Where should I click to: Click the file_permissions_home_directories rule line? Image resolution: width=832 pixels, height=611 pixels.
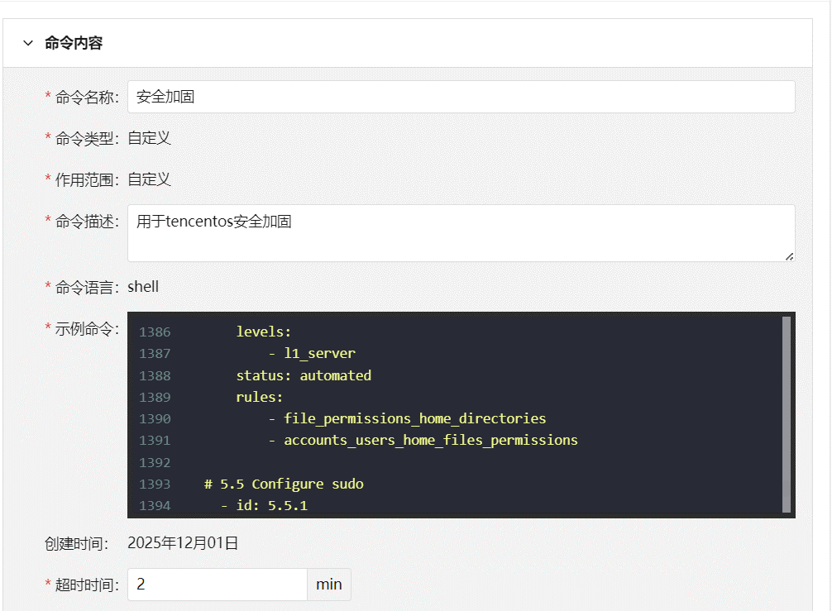click(414, 418)
